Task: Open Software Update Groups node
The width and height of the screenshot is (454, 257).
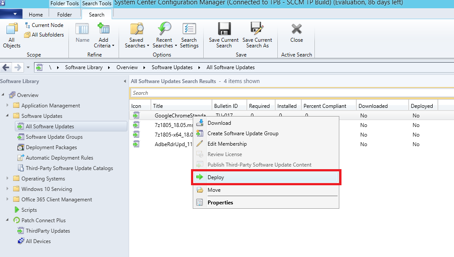Action: [x=54, y=137]
